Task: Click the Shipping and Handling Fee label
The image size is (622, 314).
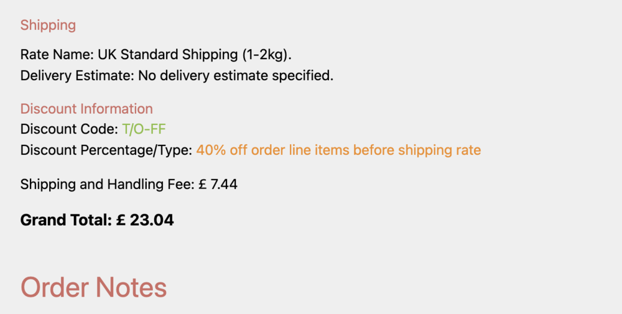Action: [x=107, y=185]
